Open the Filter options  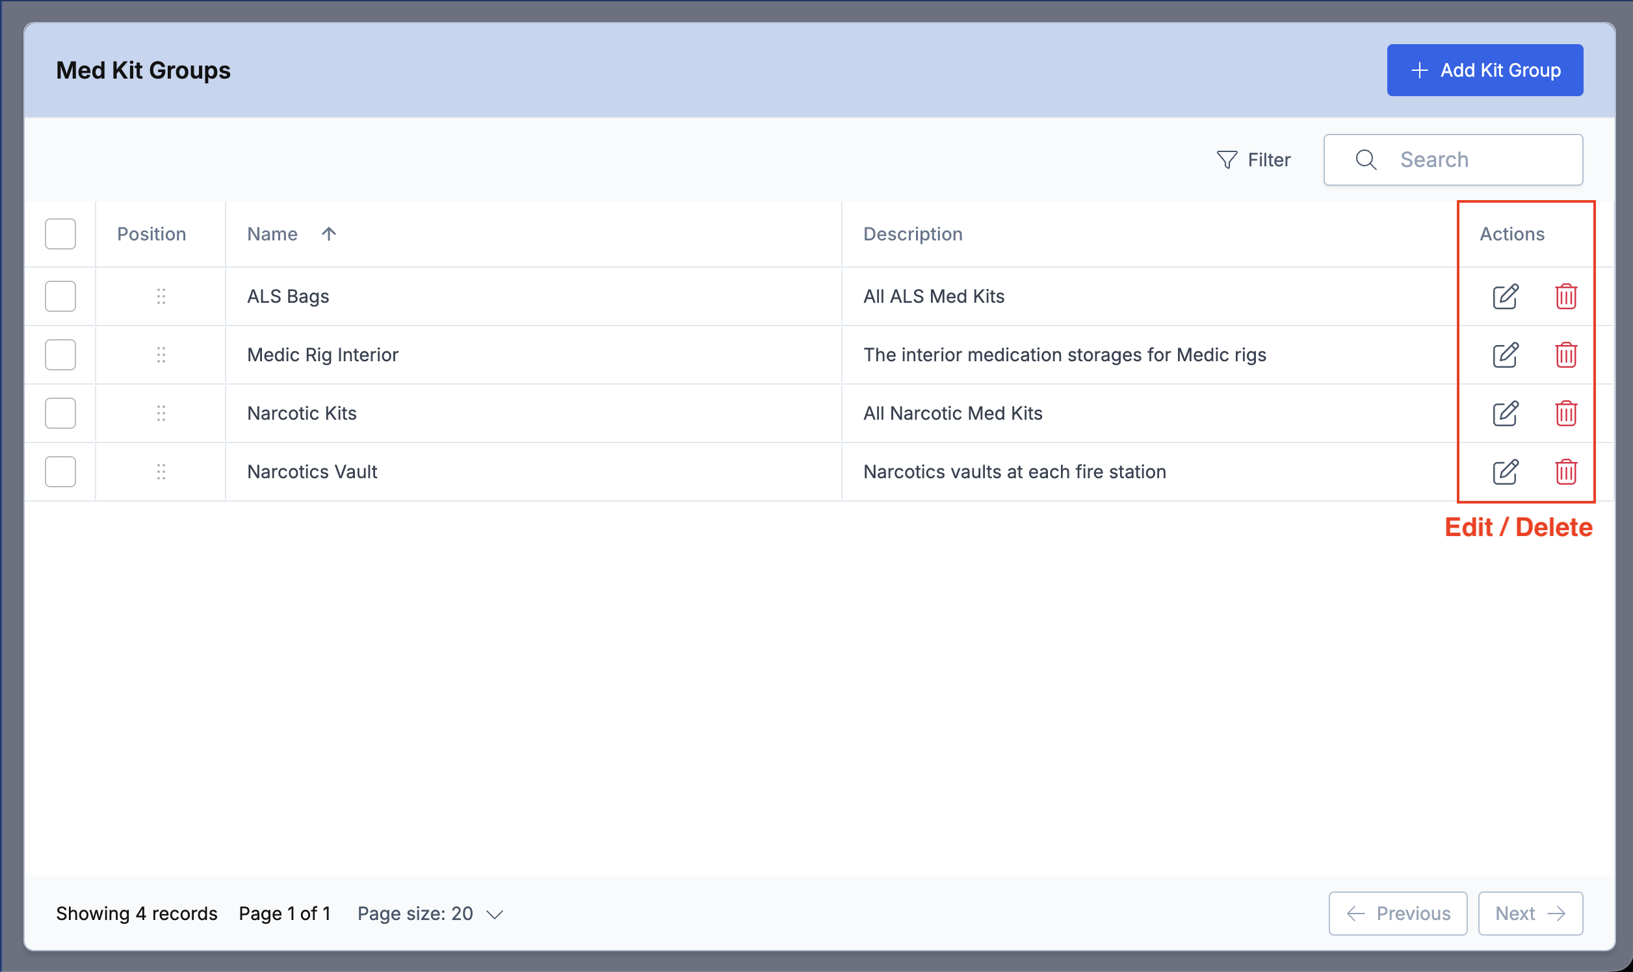(1253, 160)
